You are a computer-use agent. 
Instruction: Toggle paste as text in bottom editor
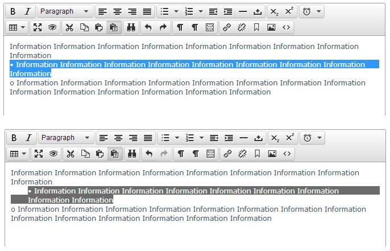pyautogui.click(x=115, y=154)
